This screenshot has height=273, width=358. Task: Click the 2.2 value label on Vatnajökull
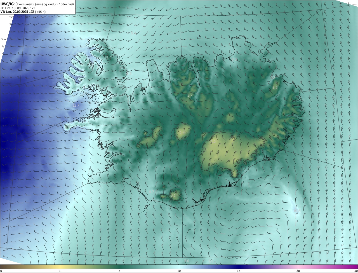pos(213,142)
